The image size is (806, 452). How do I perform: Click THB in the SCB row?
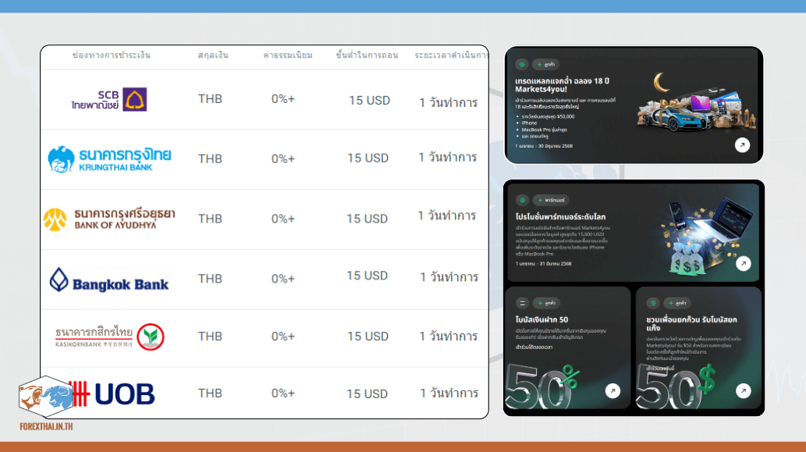pos(210,98)
